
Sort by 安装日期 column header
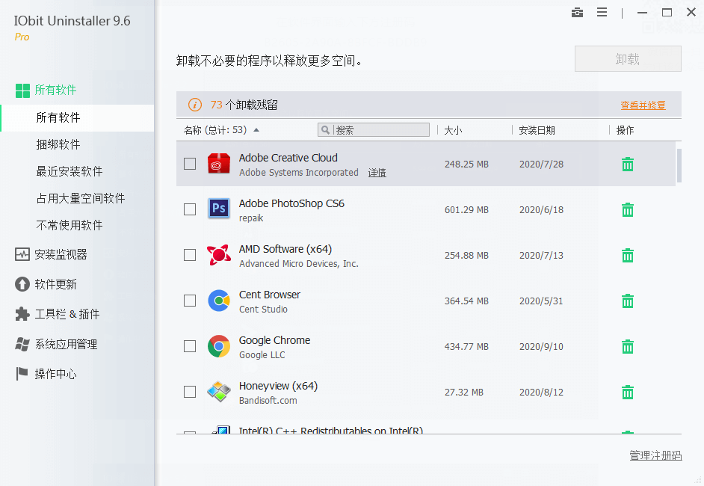click(x=537, y=130)
